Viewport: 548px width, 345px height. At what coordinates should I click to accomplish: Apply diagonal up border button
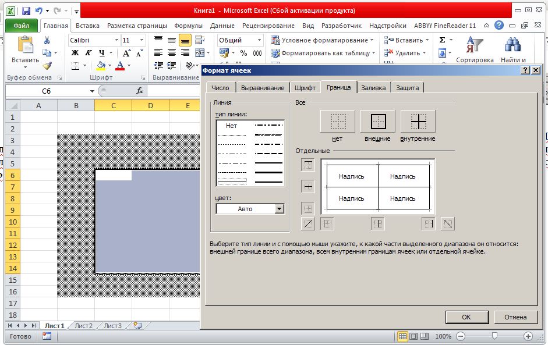[308, 223]
